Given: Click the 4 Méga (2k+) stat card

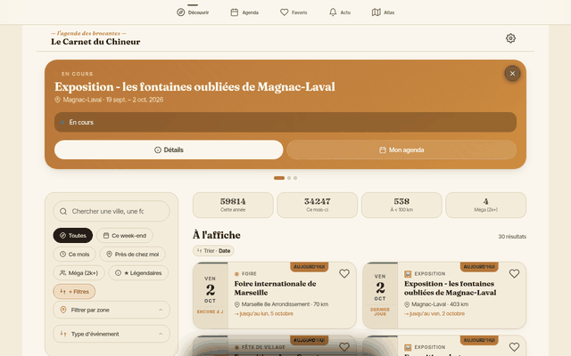Looking at the screenshot, I should [485, 206].
